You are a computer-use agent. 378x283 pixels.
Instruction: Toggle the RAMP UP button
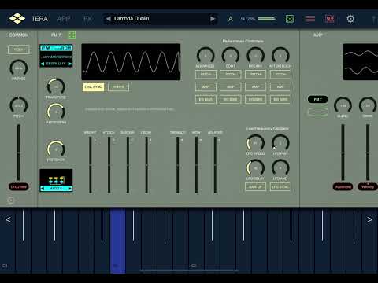(x=255, y=187)
